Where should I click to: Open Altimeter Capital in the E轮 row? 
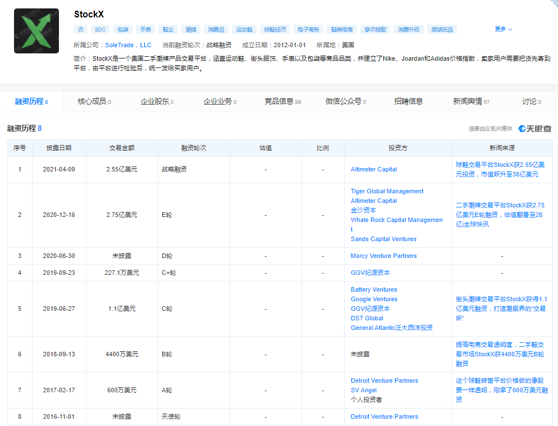(x=374, y=201)
